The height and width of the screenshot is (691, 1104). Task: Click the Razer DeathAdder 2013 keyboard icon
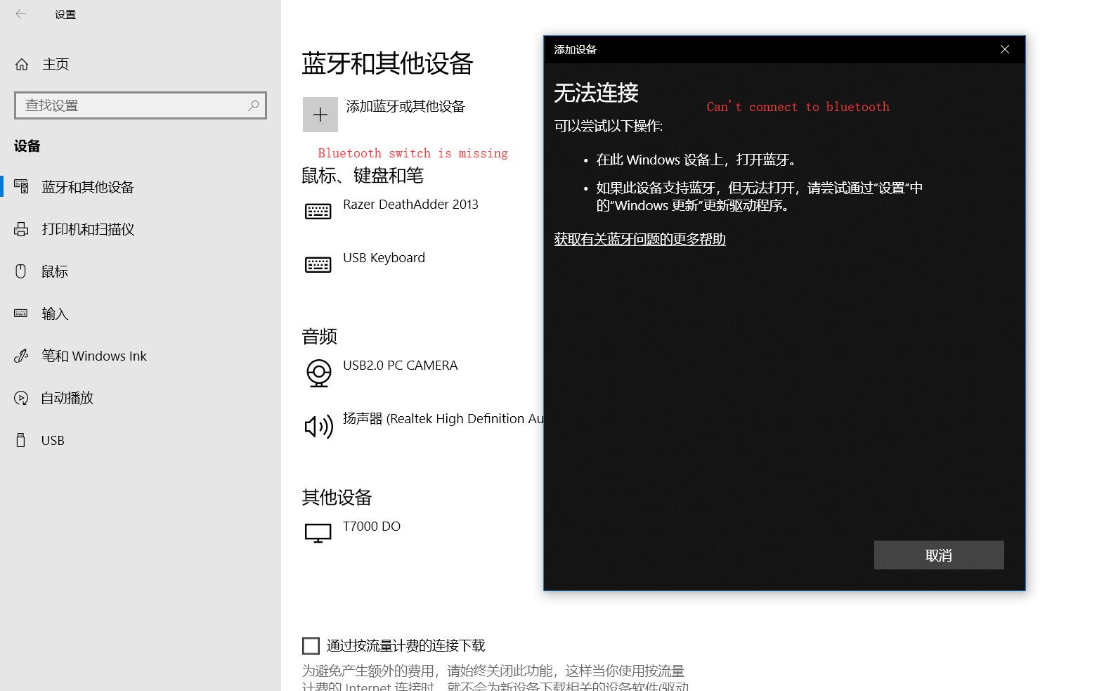318,211
